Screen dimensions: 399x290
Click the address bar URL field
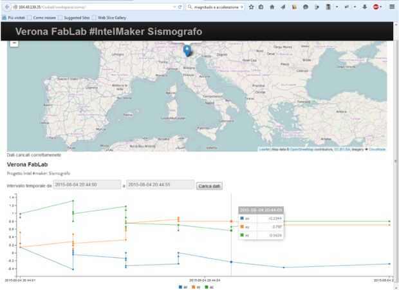(x=94, y=7)
